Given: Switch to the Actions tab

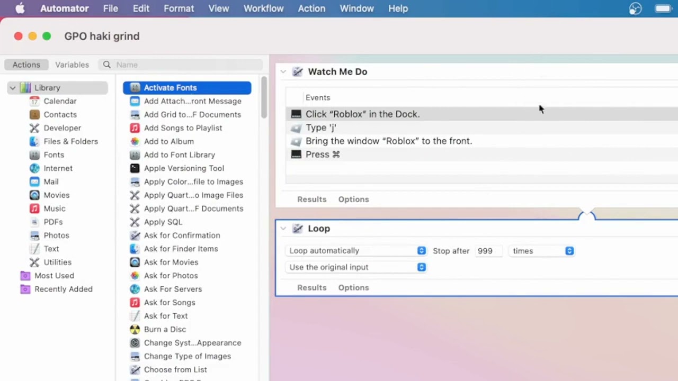Looking at the screenshot, I should 26,65.
